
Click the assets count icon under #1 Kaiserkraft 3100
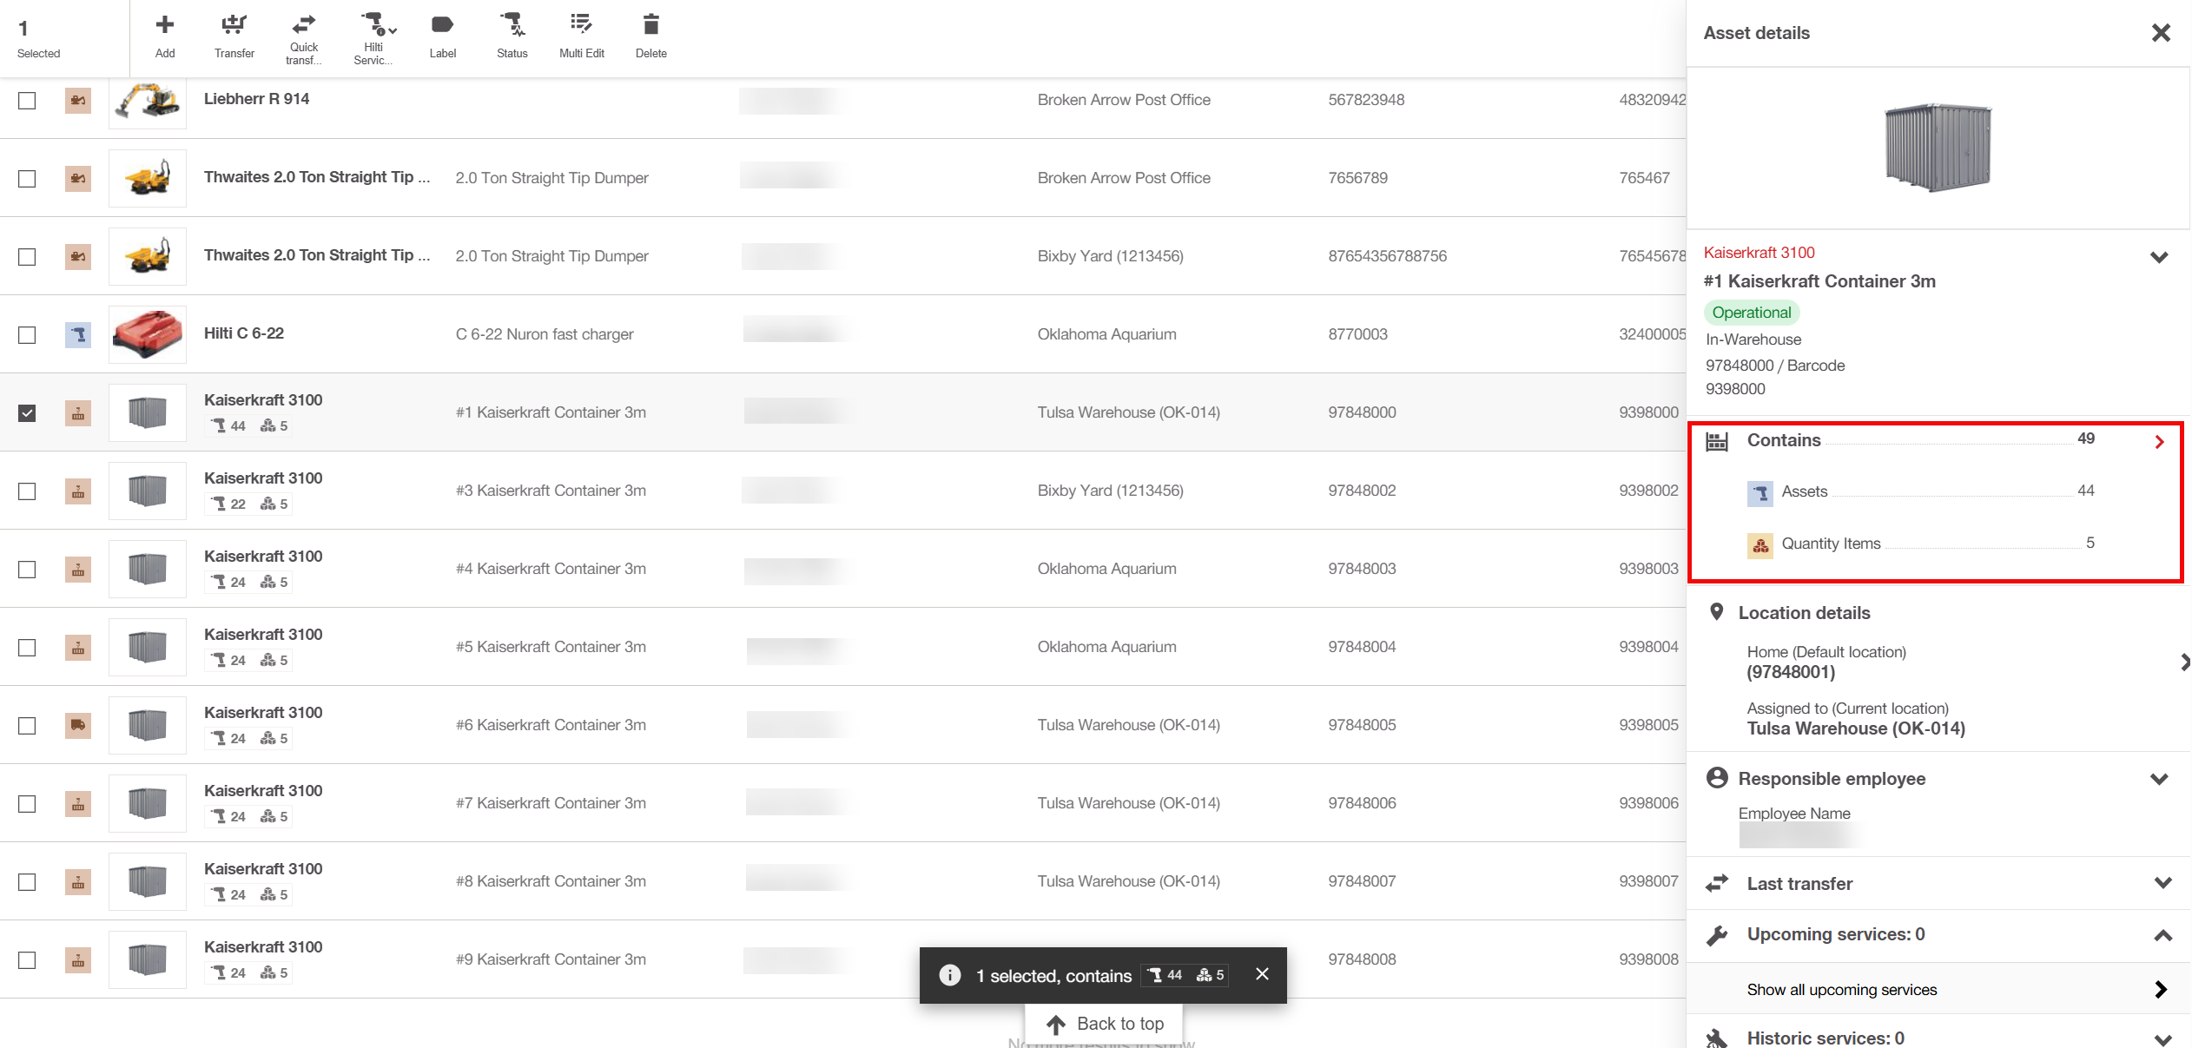219,425
